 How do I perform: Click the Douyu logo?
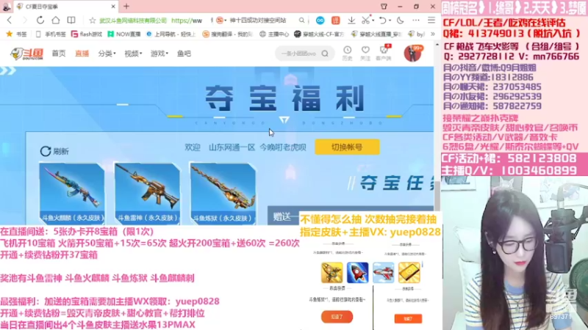26,54
